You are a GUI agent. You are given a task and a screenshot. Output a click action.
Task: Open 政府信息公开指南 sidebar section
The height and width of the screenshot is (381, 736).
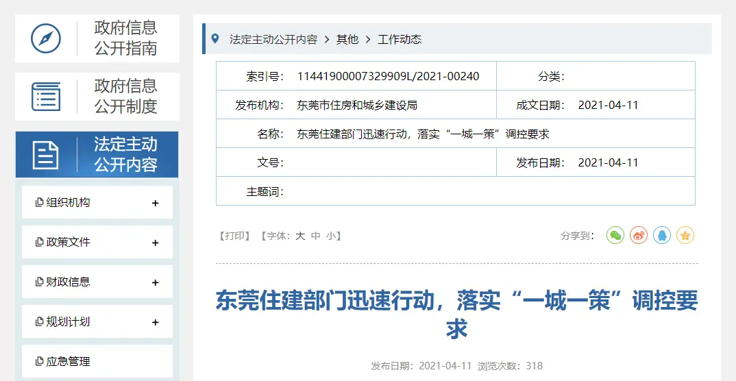97,38
